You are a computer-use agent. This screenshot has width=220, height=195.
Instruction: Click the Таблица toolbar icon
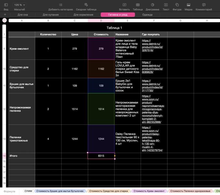tap(138, 5)
